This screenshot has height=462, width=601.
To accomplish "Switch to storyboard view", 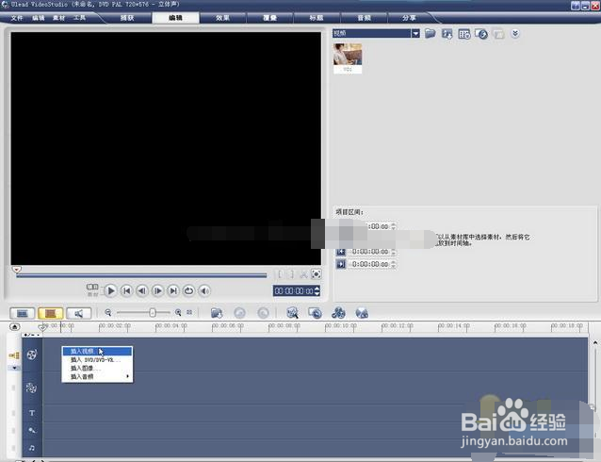I will point(23,313).
